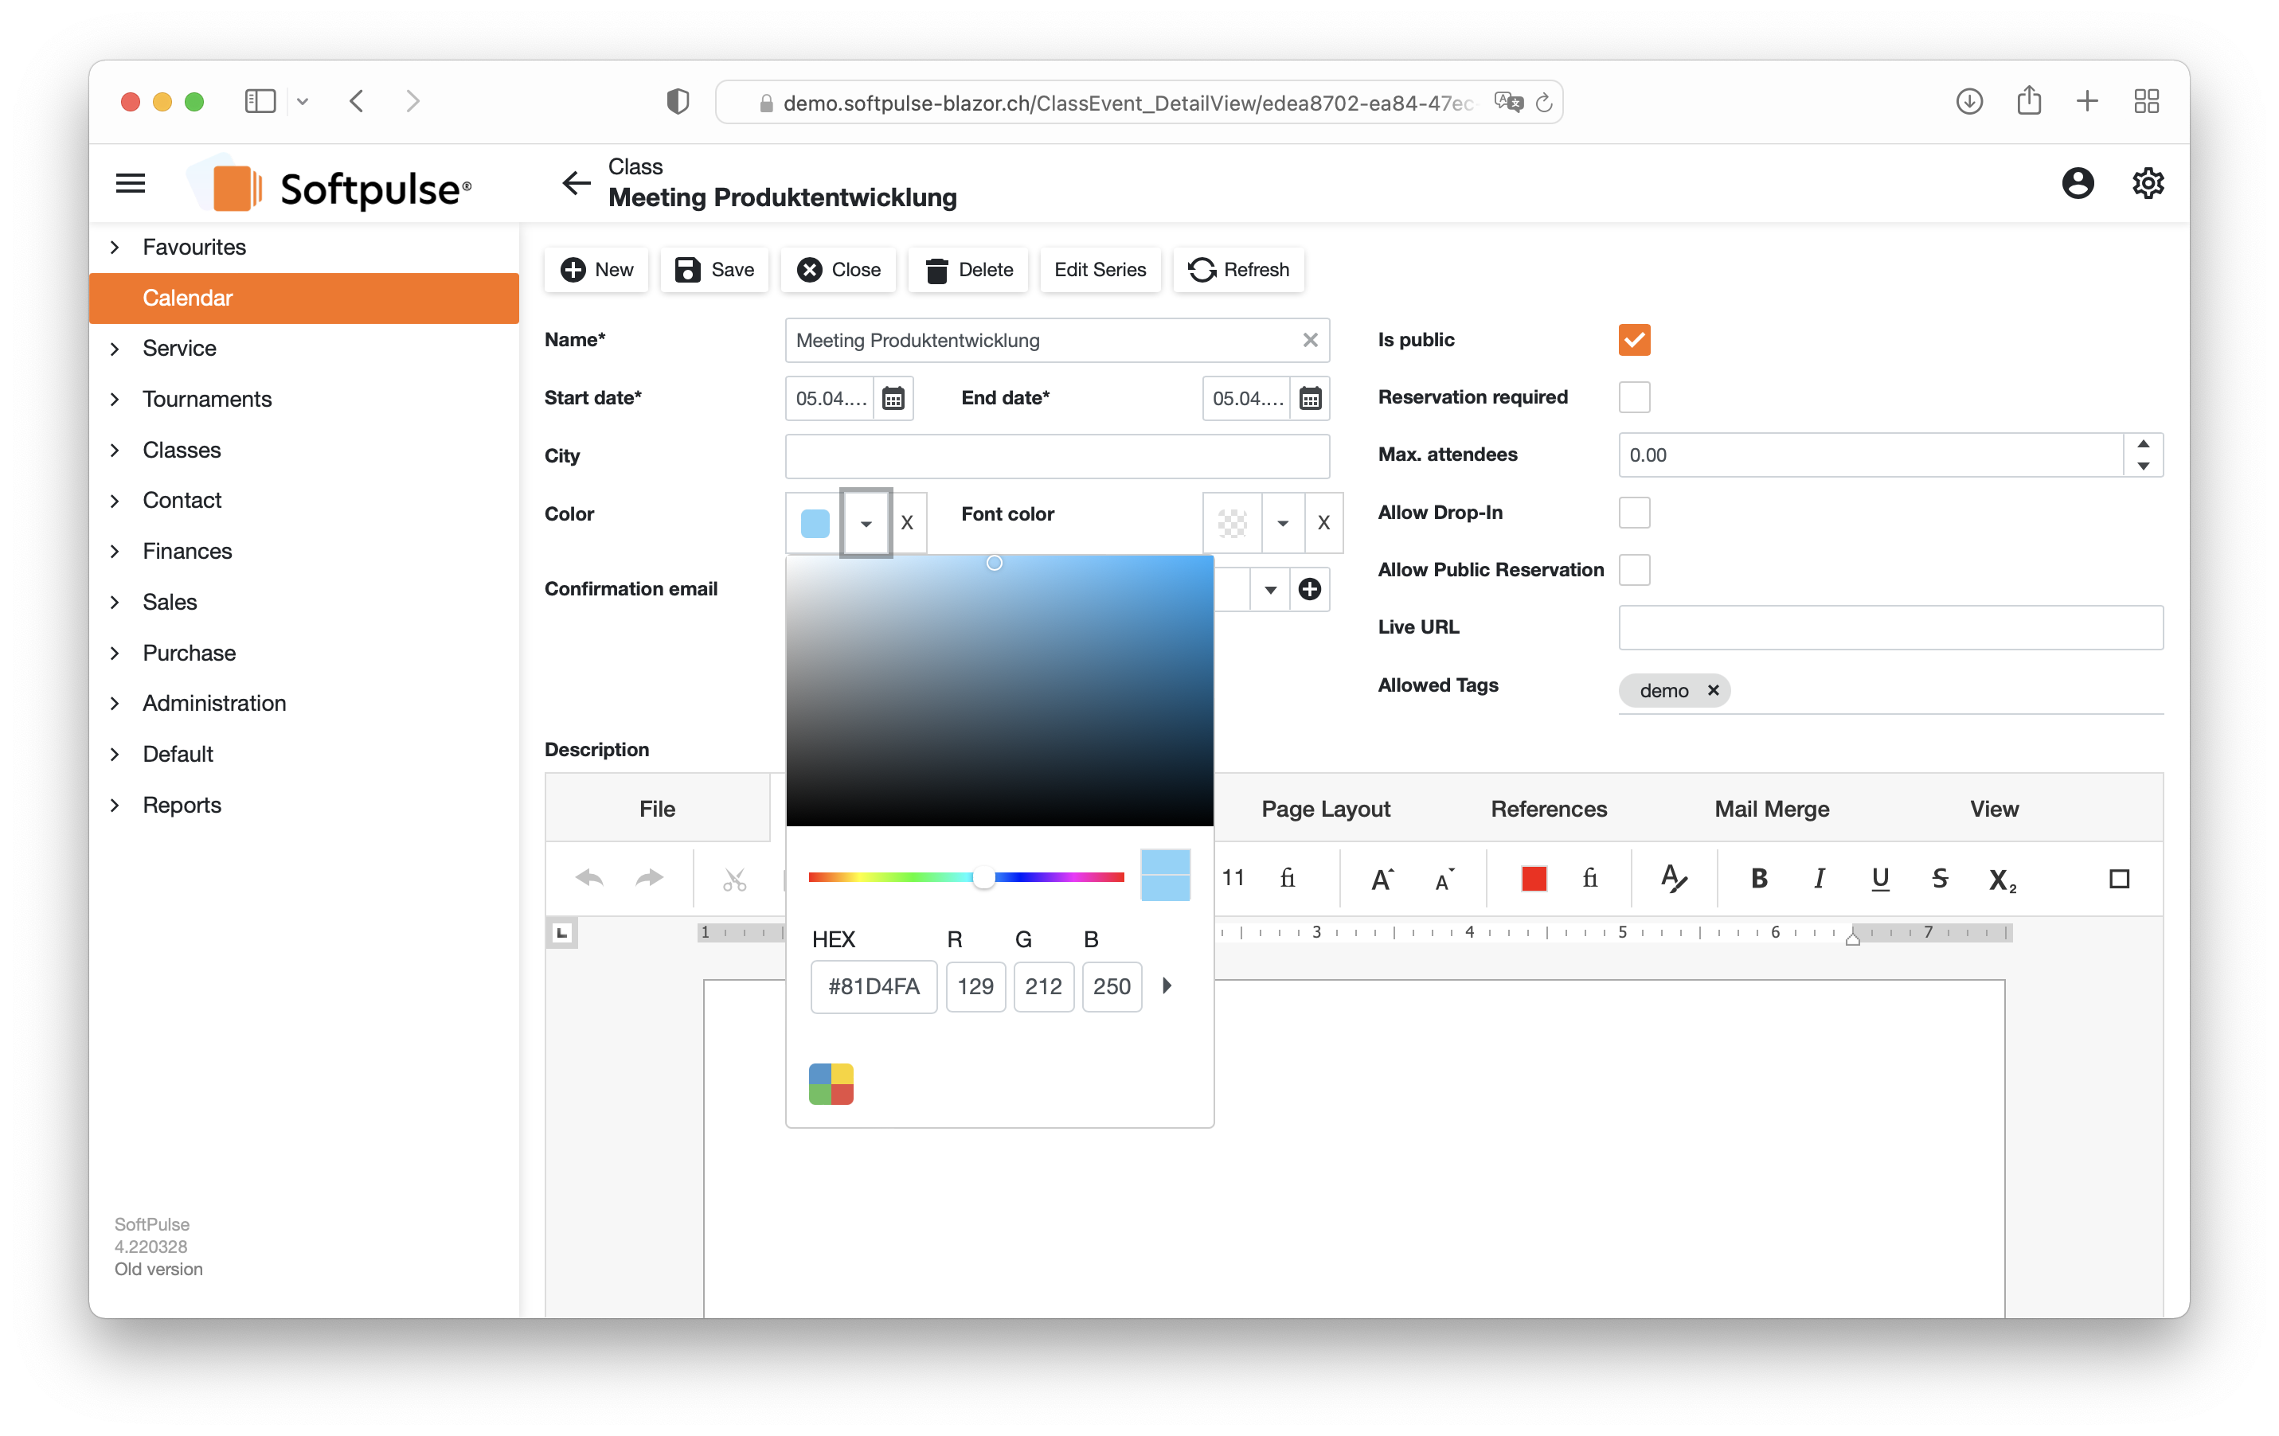Click the Max. attendees value field
Viewport: 2279px width, 1436px height.
[1870, 455]
